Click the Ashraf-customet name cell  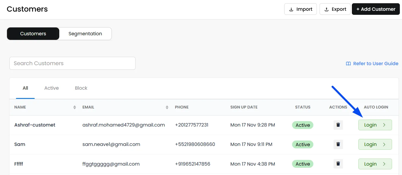35,125
